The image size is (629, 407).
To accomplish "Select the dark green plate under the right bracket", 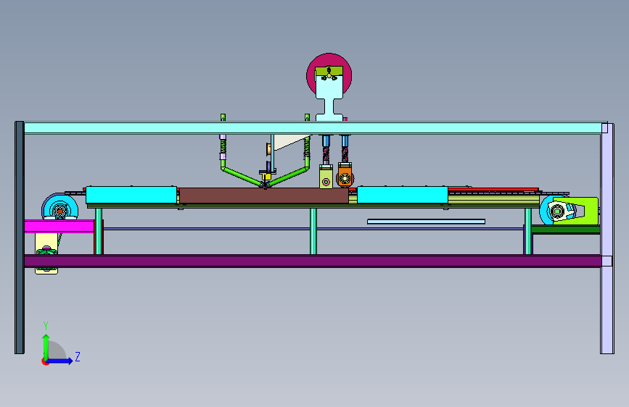I will [x=566, y=230].
